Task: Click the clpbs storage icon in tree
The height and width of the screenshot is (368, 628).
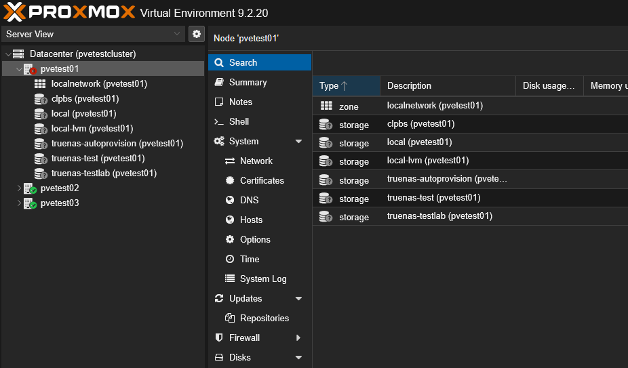Action: point(41,99)
